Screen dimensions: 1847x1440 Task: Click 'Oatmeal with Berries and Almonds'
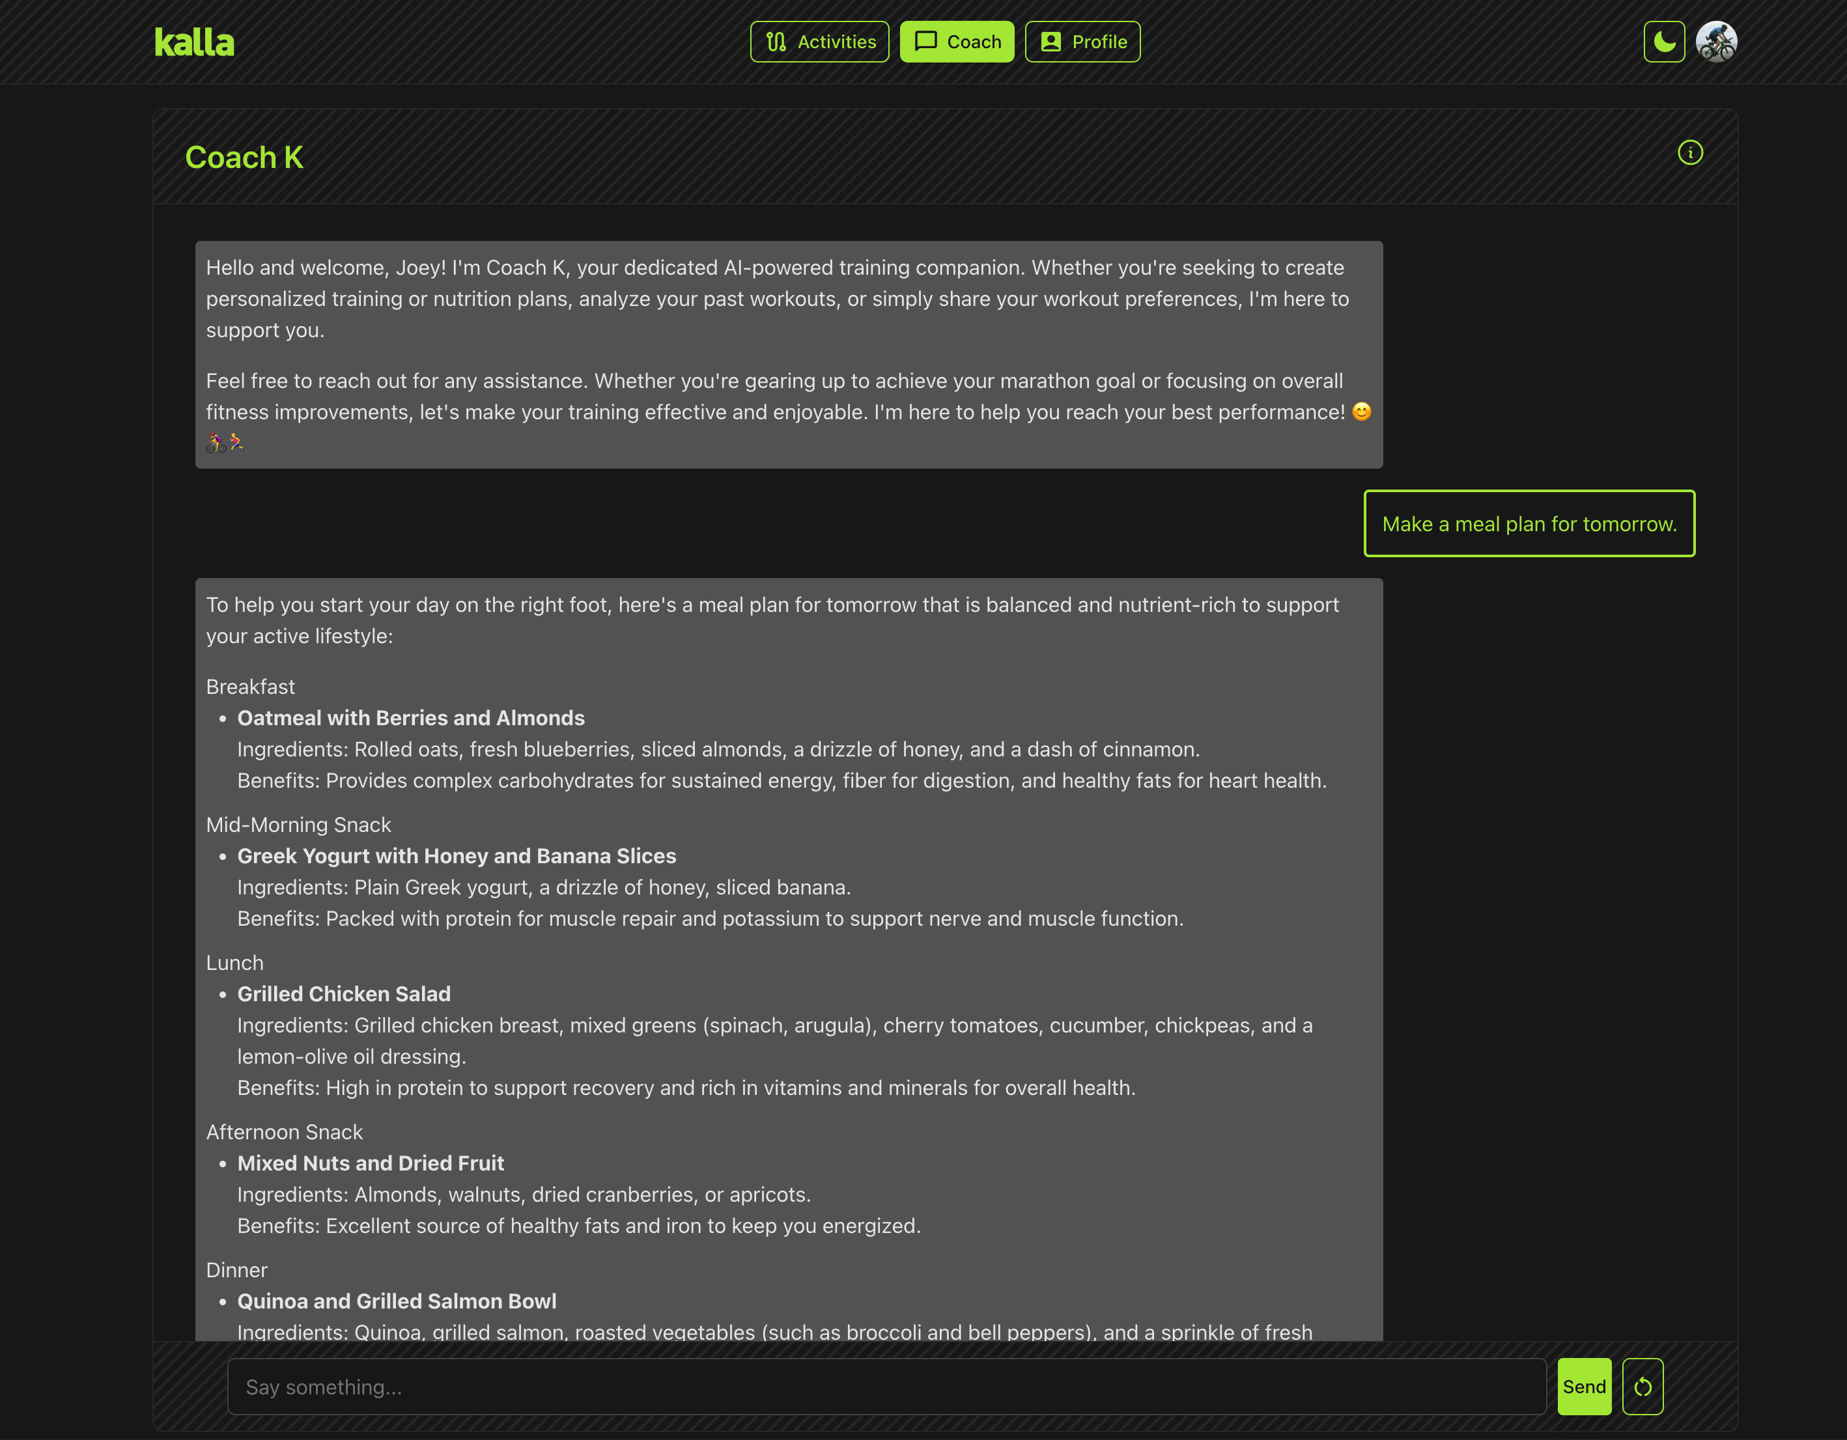[411, 718]
